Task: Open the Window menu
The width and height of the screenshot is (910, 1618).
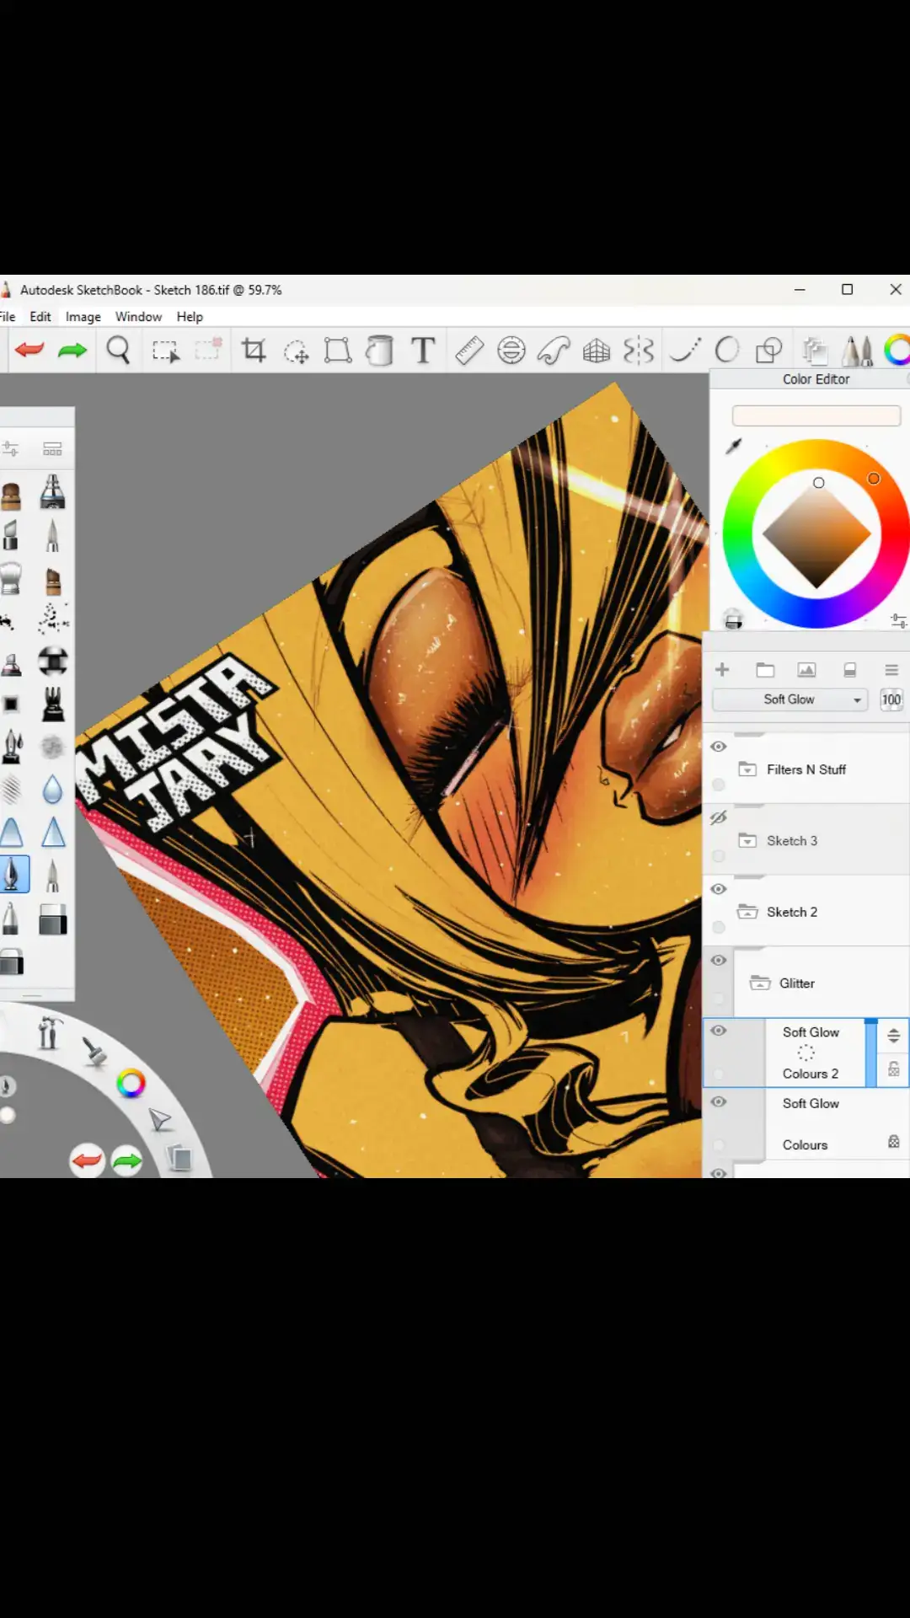Action: pos(138,317)
